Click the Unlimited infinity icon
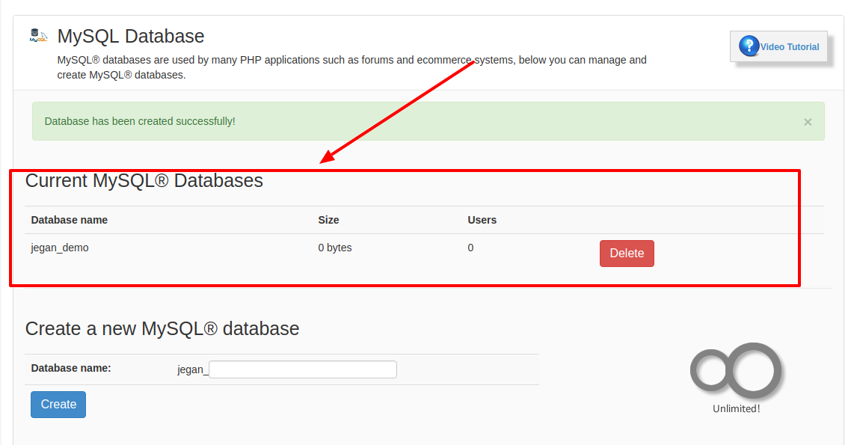This screenshot has width=854, height=445. 736,370
